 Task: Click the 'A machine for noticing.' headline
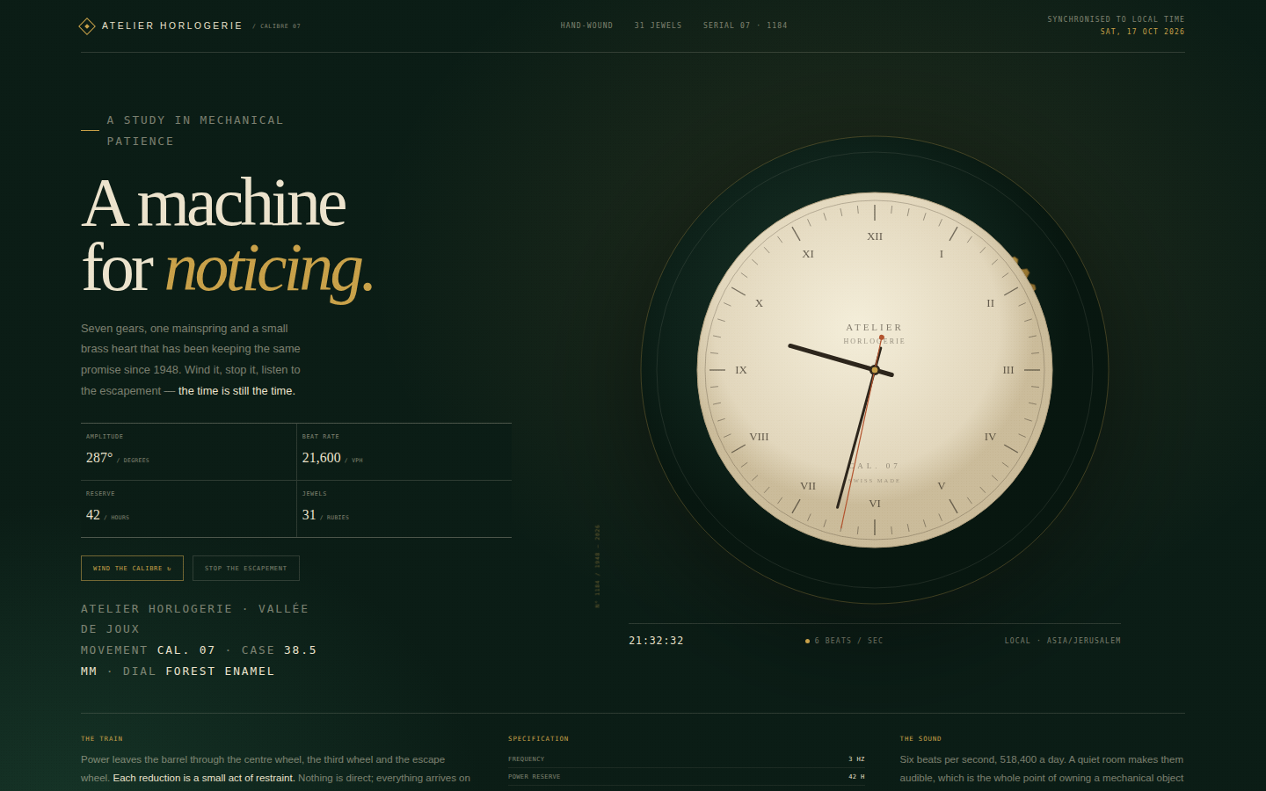228,236
